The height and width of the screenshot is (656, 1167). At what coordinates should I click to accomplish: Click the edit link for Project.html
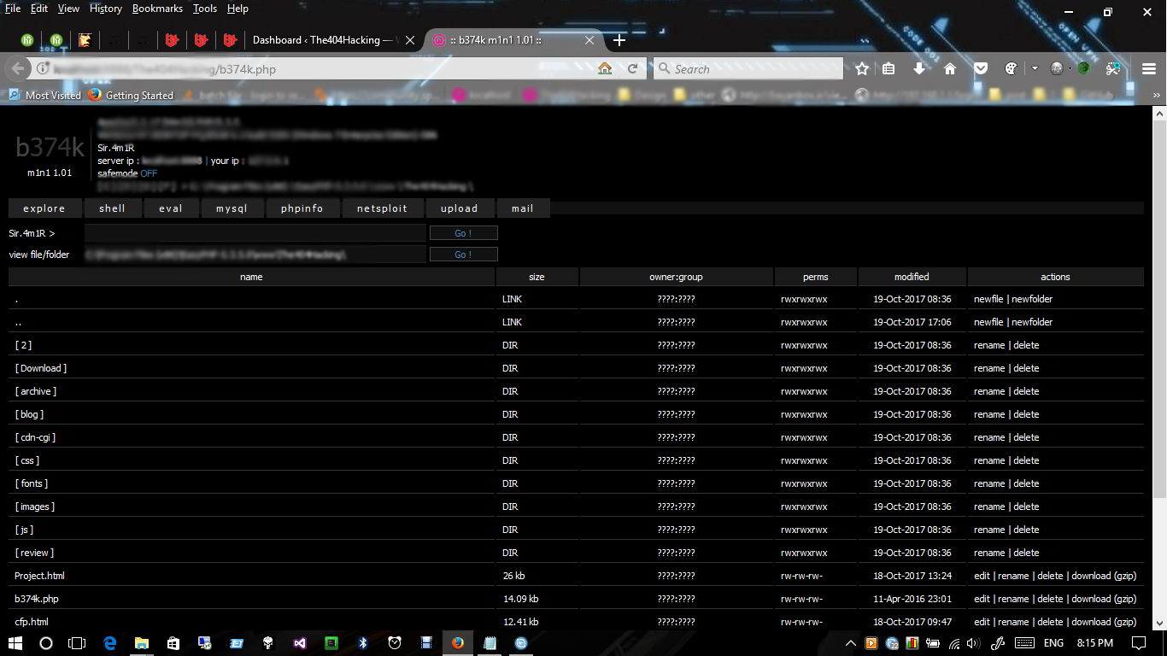pyautogui.click(x=982, y=576)
